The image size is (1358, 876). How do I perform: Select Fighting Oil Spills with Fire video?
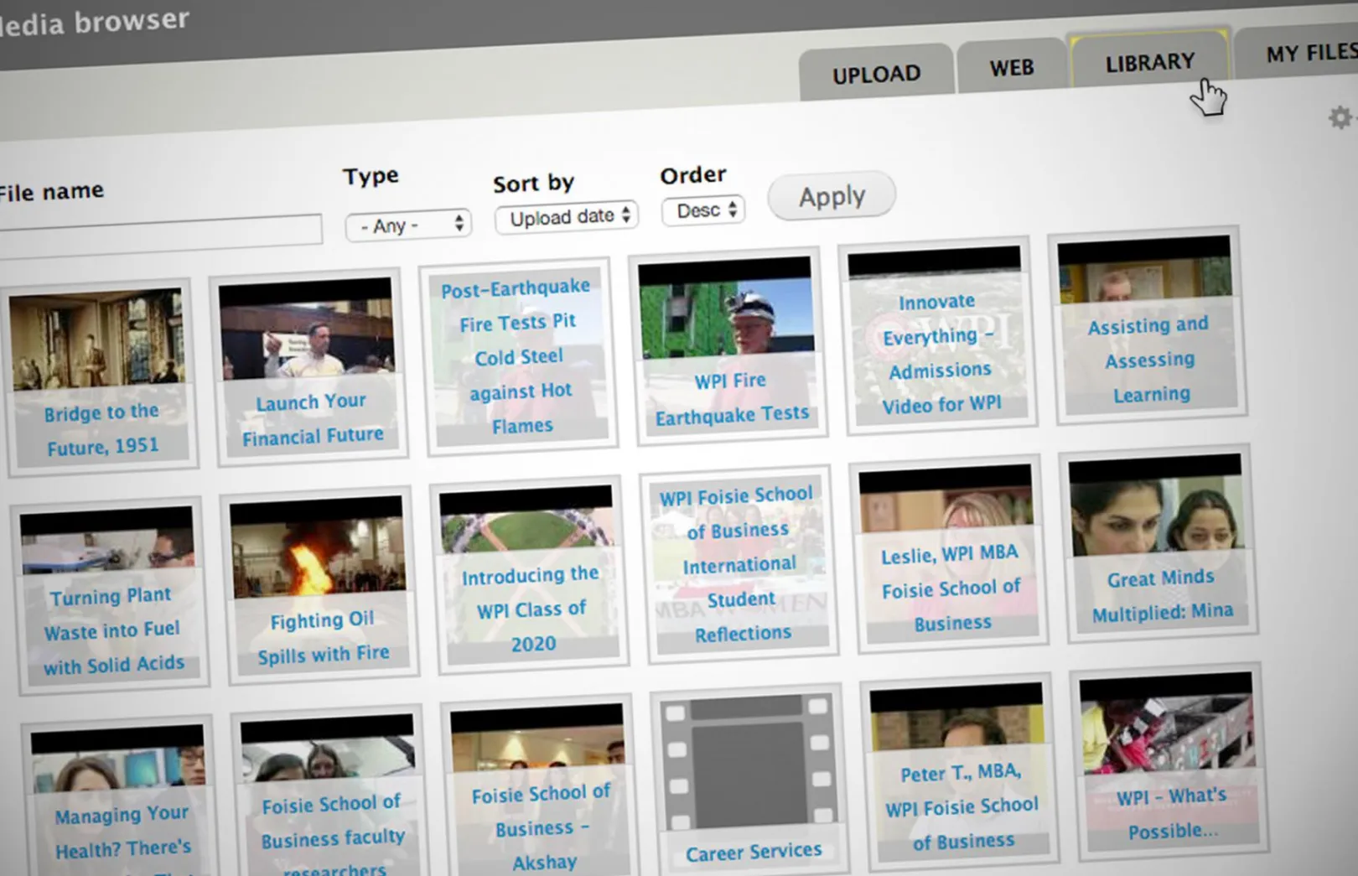pos(319,584)
